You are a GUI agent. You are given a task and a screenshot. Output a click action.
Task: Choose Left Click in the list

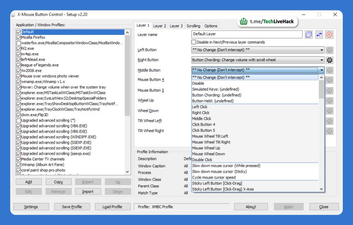coord(255,107)
